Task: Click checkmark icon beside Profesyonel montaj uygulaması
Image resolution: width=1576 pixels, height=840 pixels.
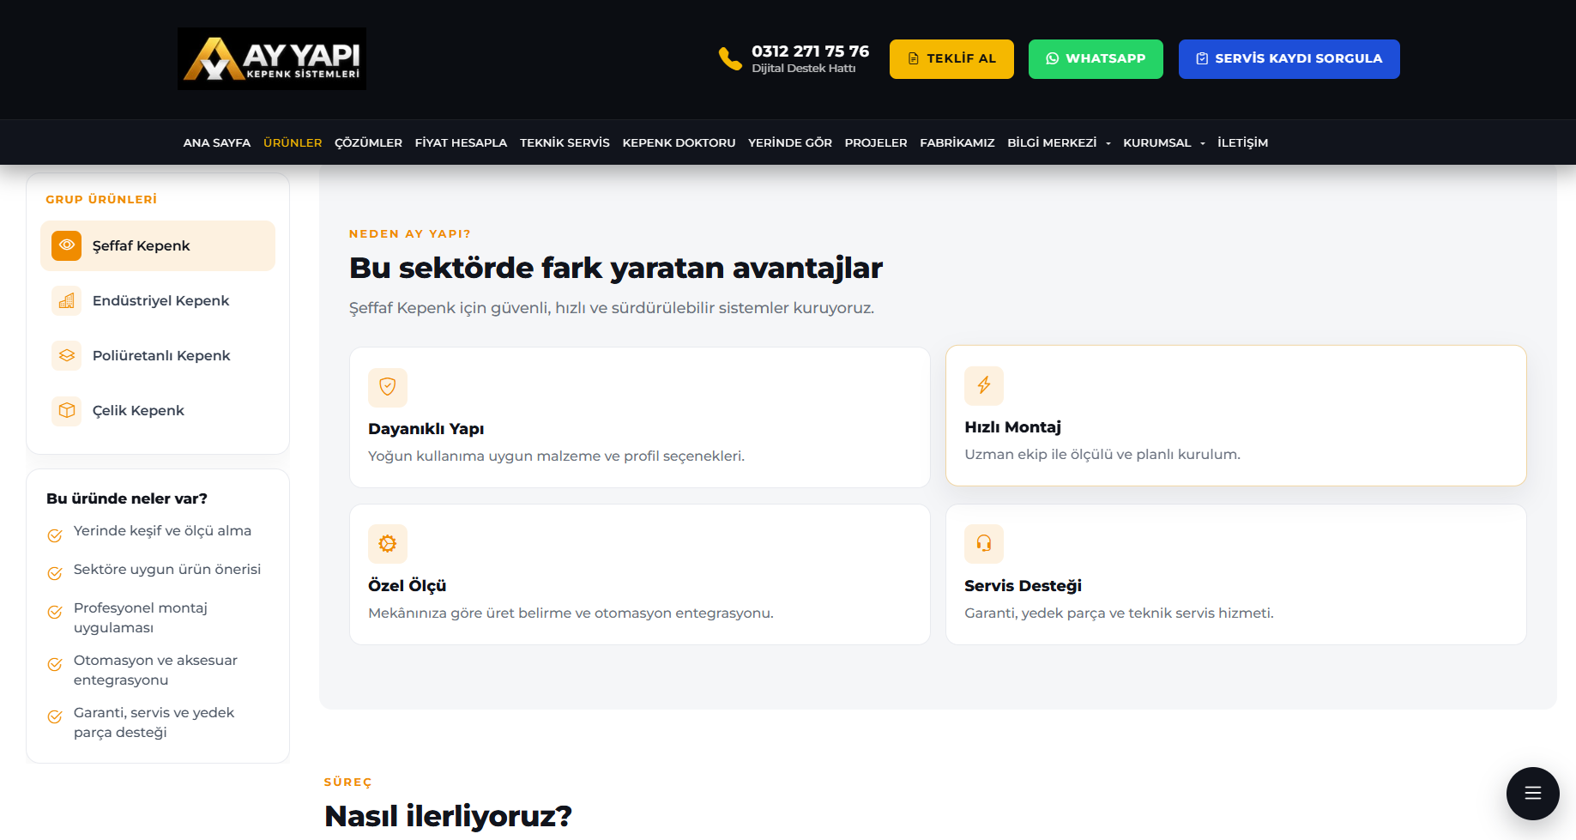Action: coord(55,612)
